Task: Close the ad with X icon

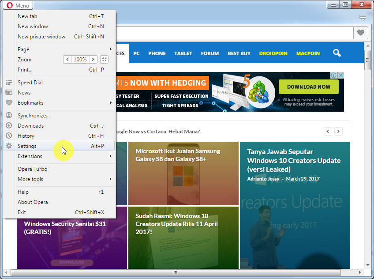Action: pyautogui.click(x=341, y=75)
